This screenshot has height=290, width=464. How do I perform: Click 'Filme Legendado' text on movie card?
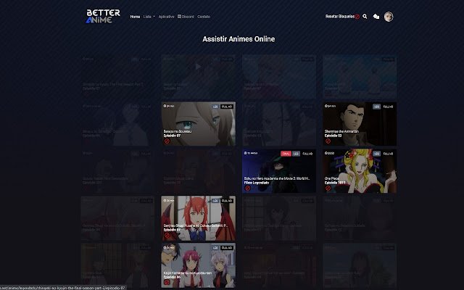tap(257, 183)
